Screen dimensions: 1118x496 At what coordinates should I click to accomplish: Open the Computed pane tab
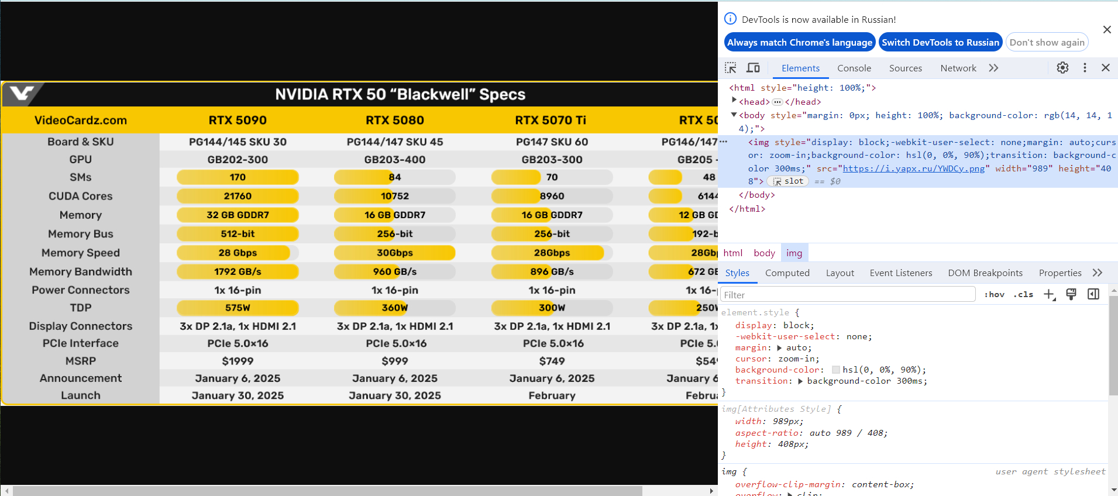[787, 273]
